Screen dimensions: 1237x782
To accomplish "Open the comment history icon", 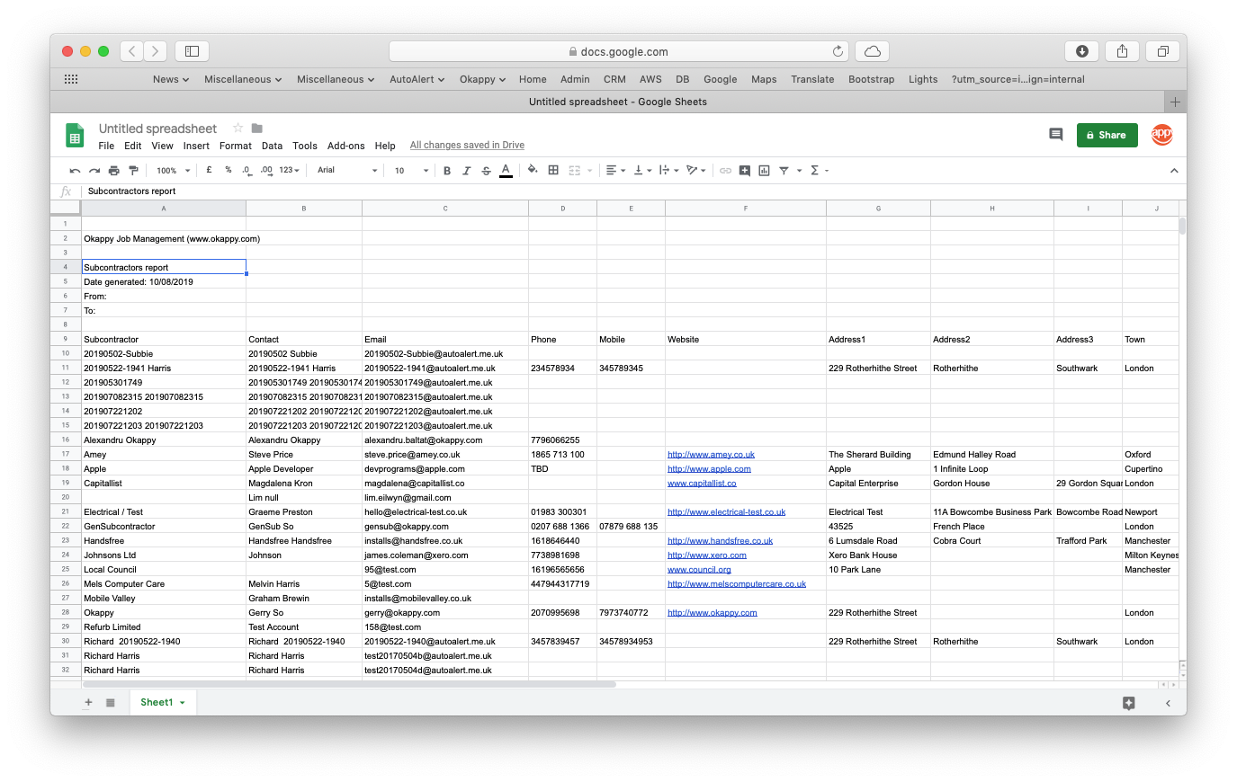I will (1055, 134).
